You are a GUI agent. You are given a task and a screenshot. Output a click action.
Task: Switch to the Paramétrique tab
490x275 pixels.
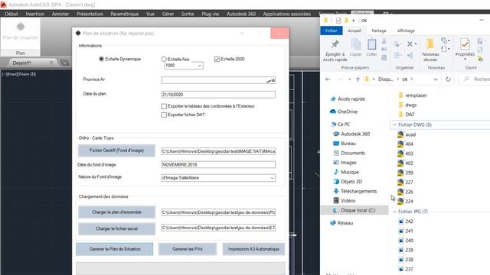124,14
